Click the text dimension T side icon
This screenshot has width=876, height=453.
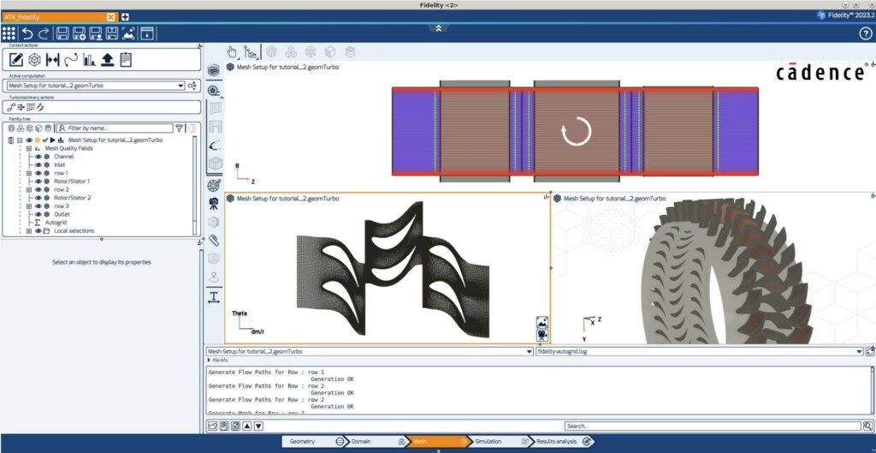click(213, 296)
